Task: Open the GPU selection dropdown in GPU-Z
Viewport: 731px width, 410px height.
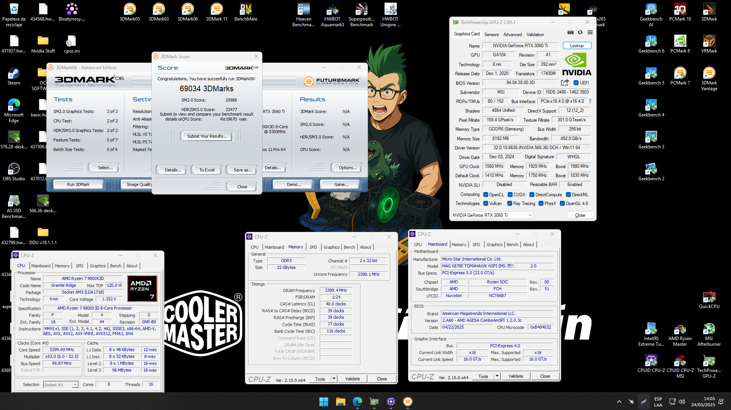Action: (x=492, y=215)
